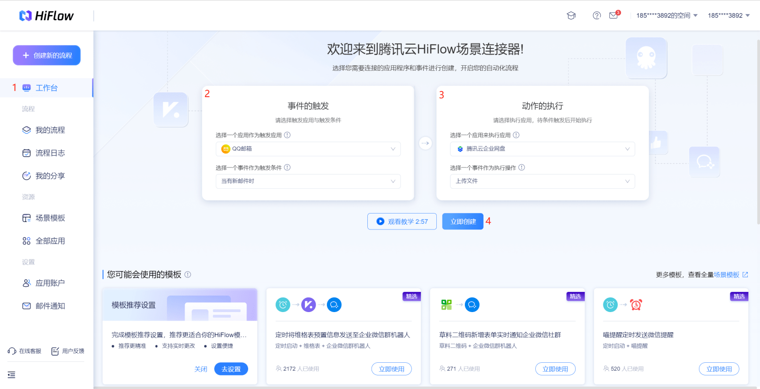760x389 pixels.
Task: Click the info icon beside 选择一个事件作为触发条件
Action: (287, 168)
